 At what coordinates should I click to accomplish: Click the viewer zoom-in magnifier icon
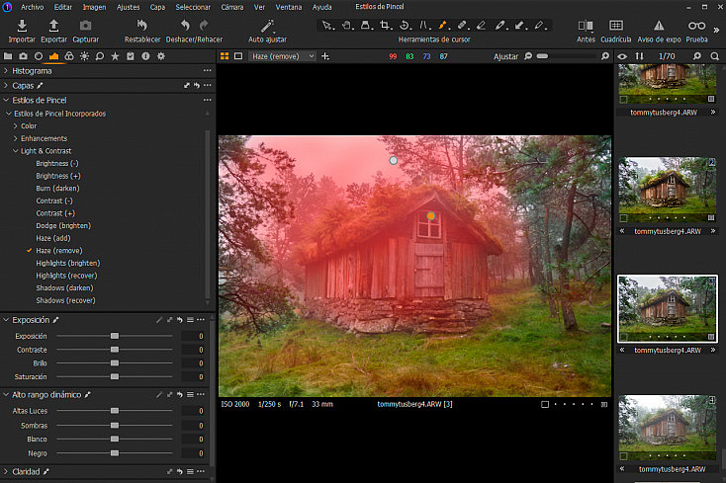click(604, 56)
